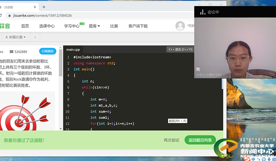Viewport: 276px width, 161px height.
Task: Click code line 'int sum1;'
Action: (100, 117)
